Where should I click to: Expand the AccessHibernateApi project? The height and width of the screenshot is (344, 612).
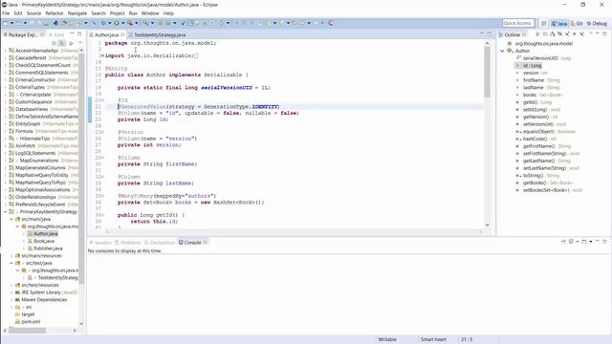tap(6, 51)
